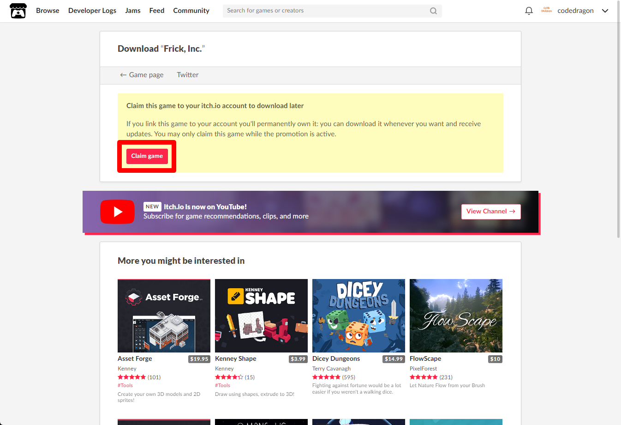This screenshot has height=425, width=621.
Task: Click Dicey Dungeons $14.99 price tag
Action: tap(394, 359)
